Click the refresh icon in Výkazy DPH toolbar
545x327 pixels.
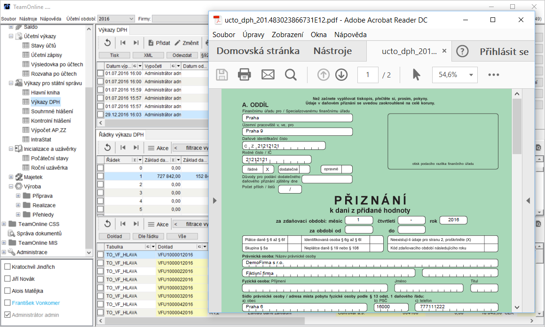point(107,43)
